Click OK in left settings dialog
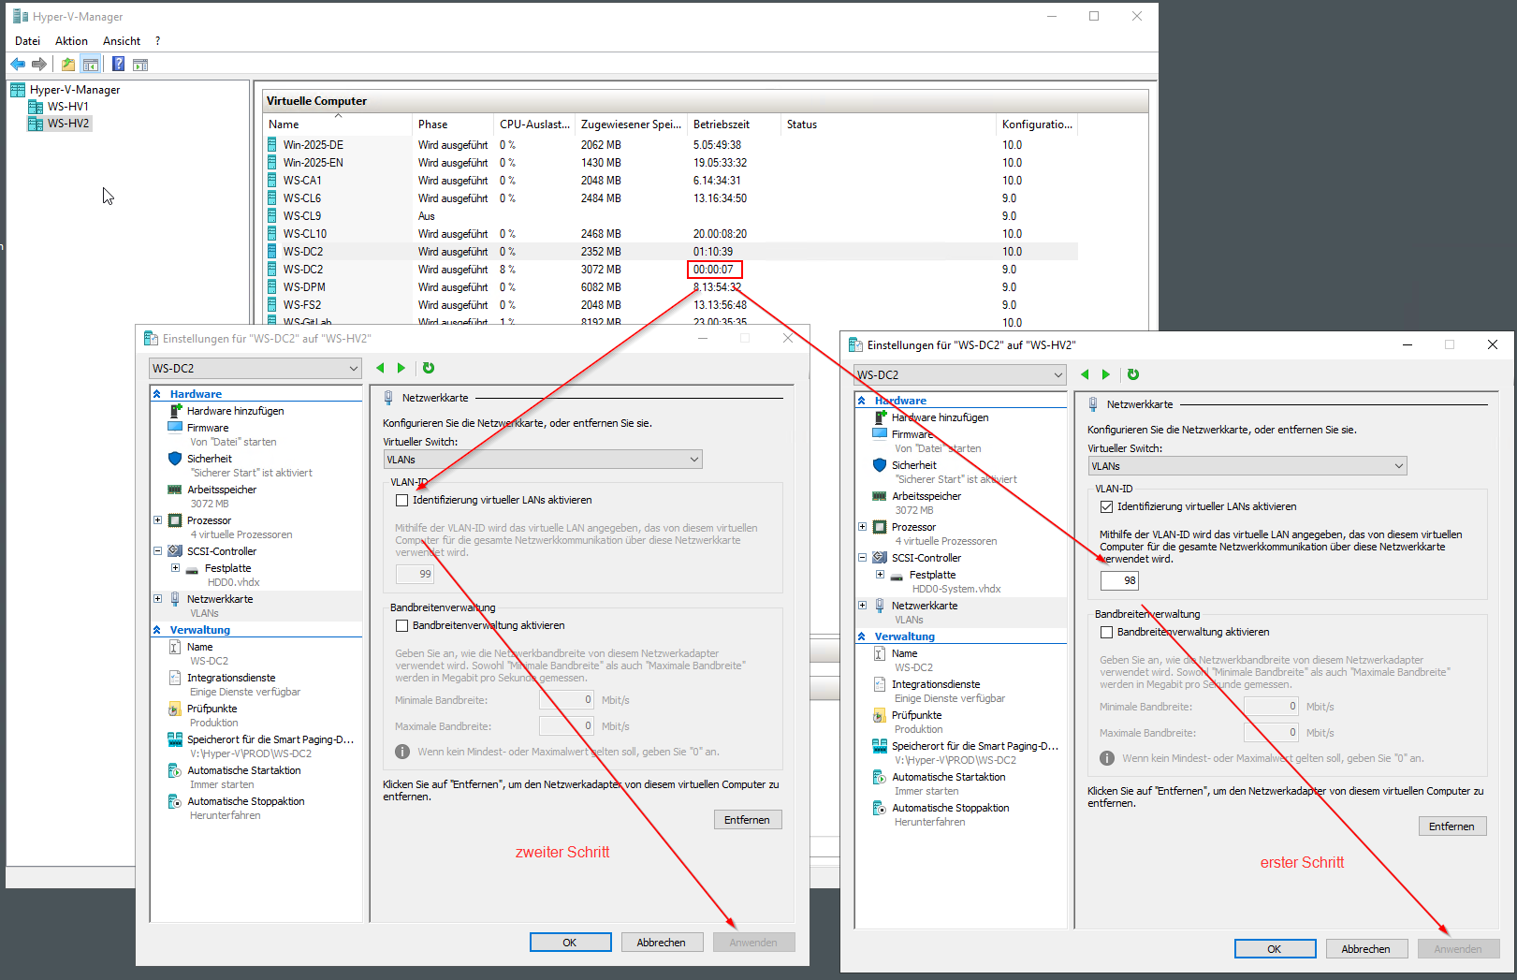This screenshot has width=1517, height=980. tap(570, 943)
